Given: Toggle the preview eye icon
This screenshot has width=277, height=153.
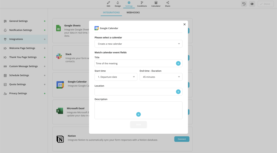Looking at the screenshot, I should coord(252,4).
